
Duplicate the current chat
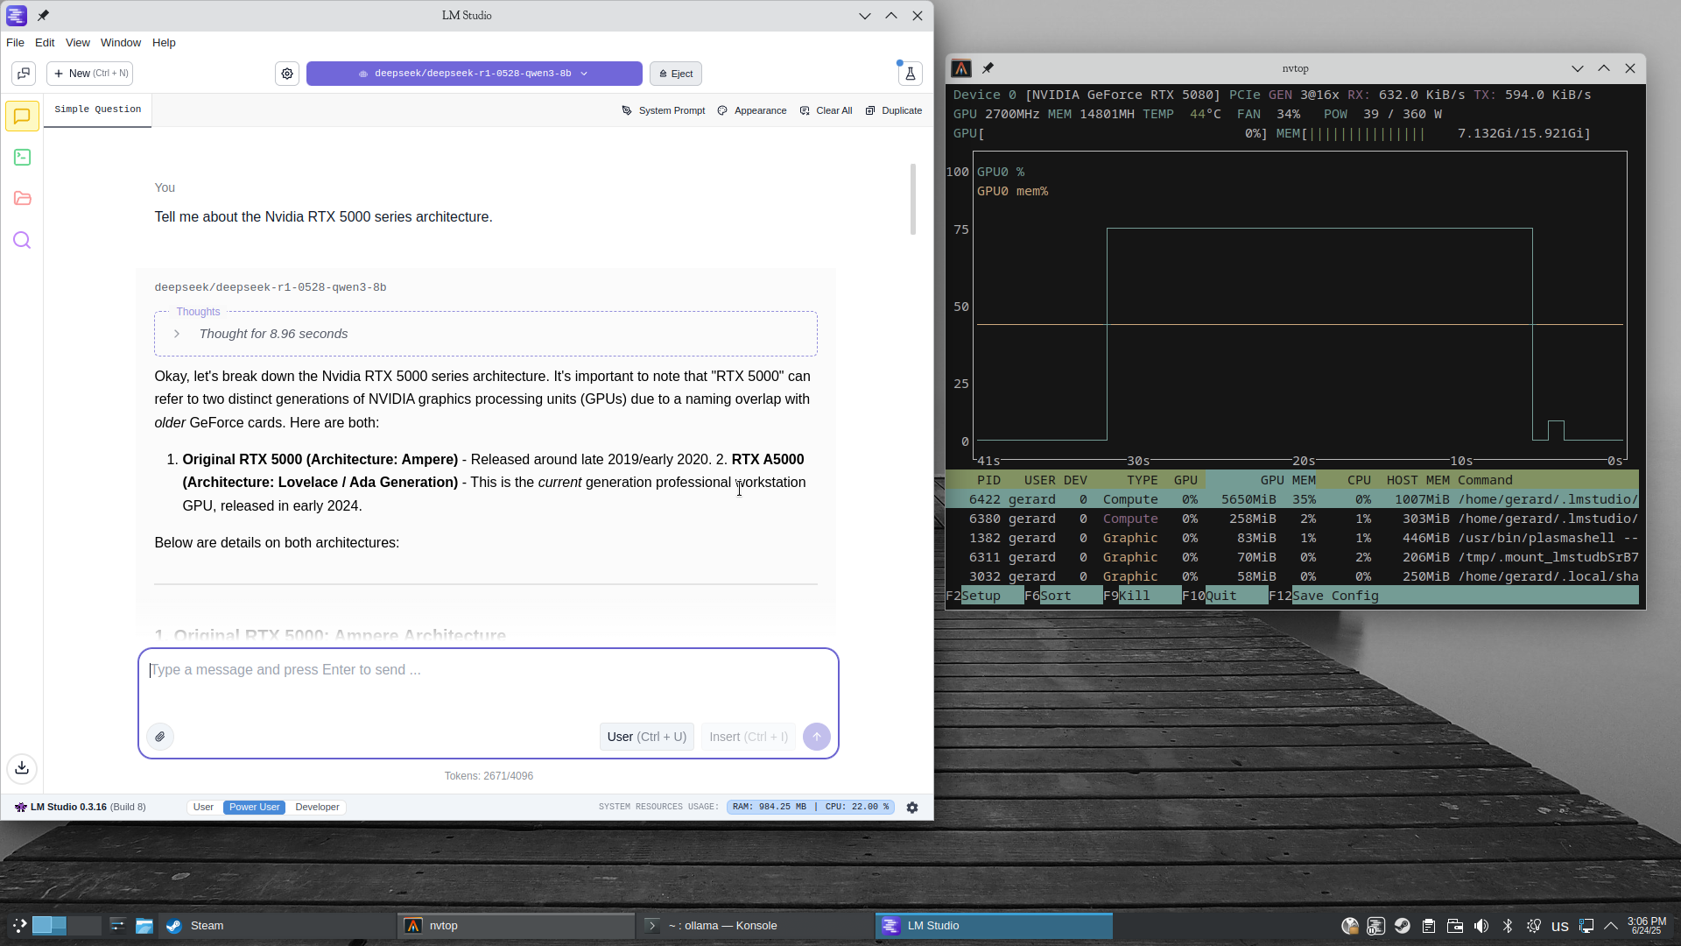click(x=894, y=110)
